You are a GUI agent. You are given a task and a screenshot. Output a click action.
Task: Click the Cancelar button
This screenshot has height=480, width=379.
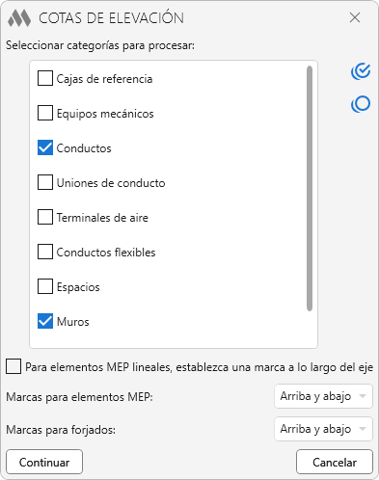[x=335, y=462]
